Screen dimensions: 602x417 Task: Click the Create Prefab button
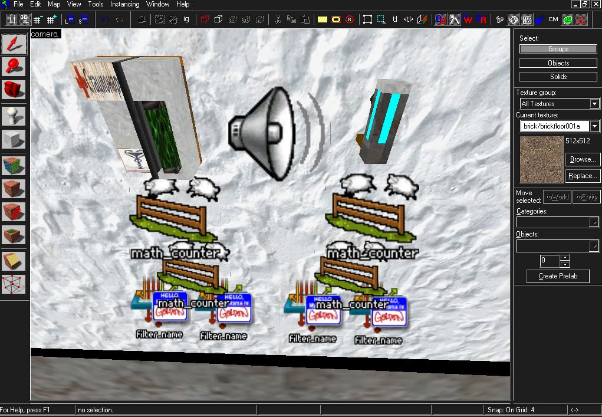coord(557,276)
